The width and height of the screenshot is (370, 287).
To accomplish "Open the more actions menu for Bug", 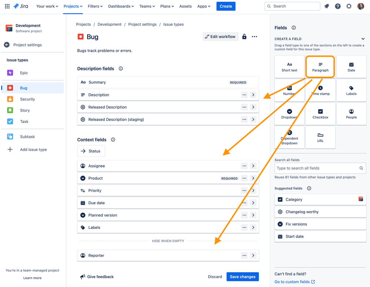I will (254, 37).
